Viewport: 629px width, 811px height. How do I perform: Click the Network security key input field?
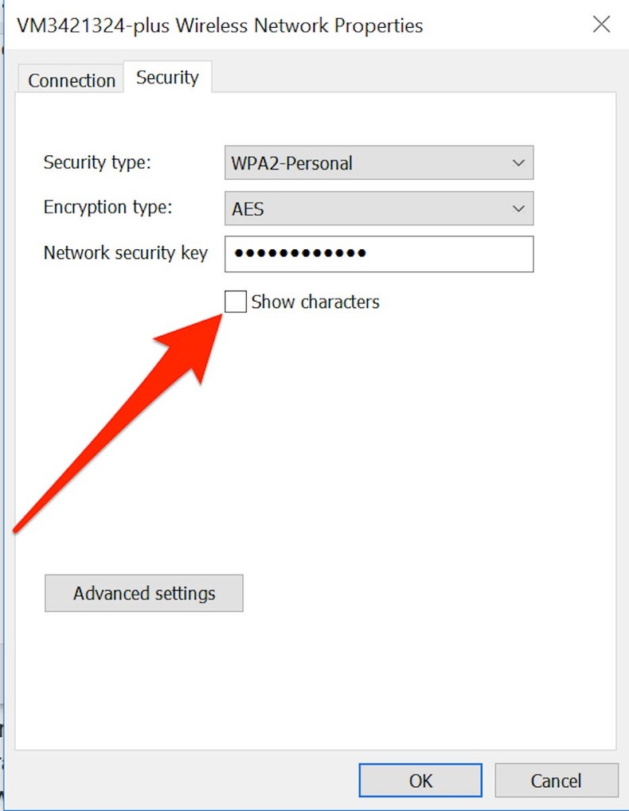point(379,253)
